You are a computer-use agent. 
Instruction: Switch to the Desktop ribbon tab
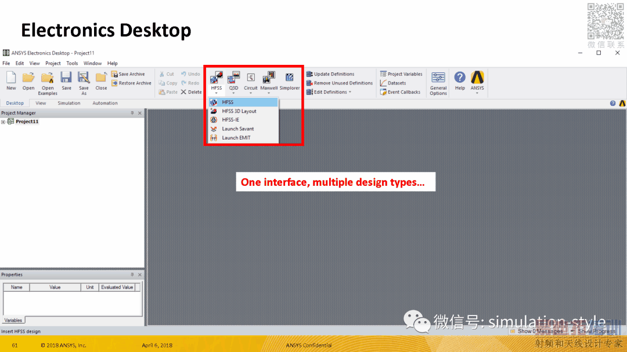point(15,103)
